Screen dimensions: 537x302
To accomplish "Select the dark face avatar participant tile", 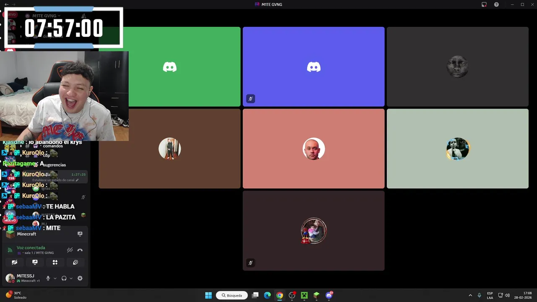I will (458, 67).
